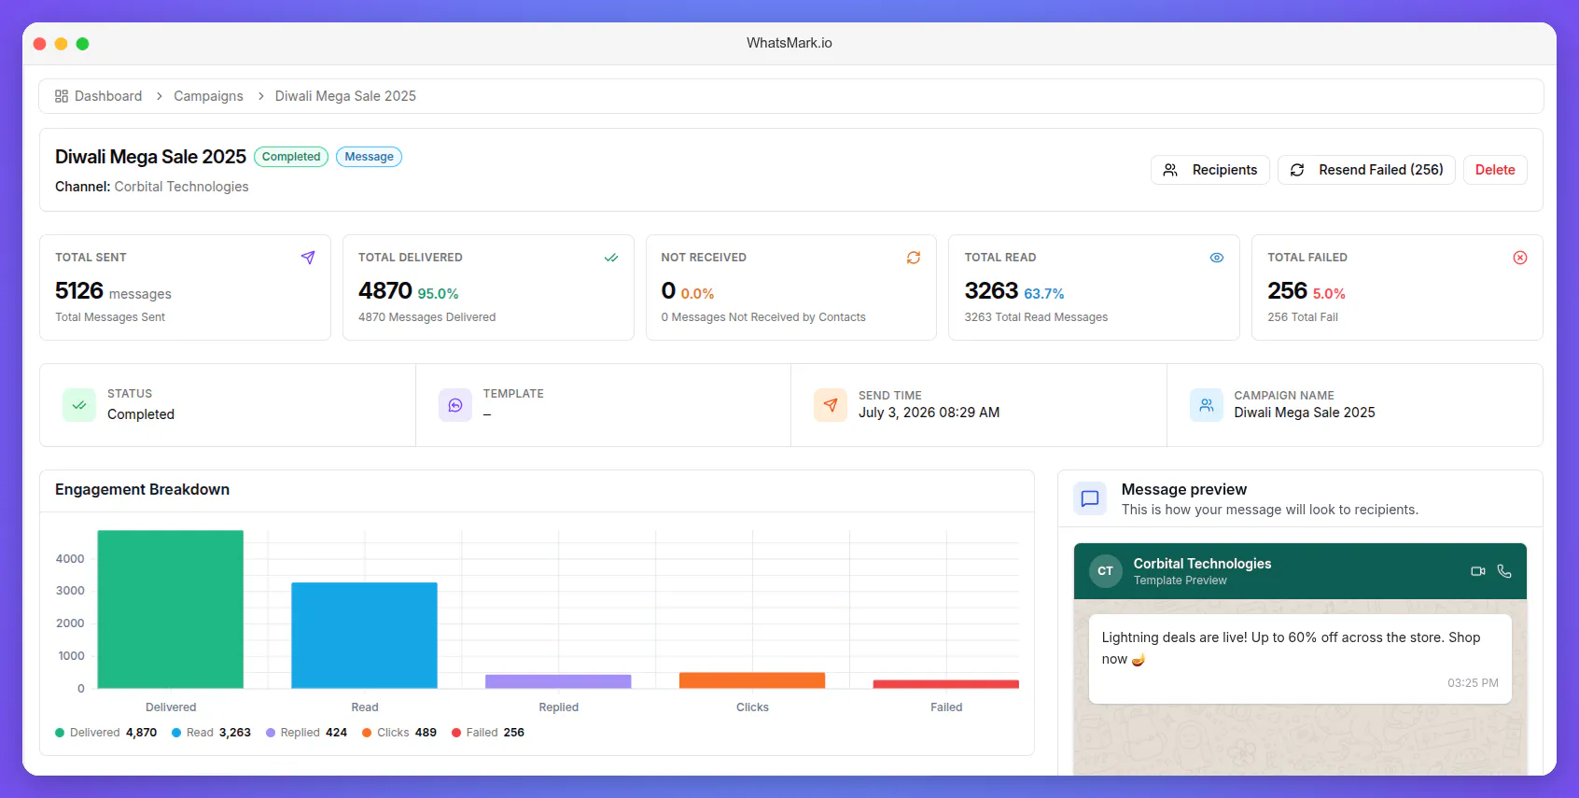1579x798 pixels.
Task: Go to Campaigns breadcrumb link
Action: [x=208, y=96]
